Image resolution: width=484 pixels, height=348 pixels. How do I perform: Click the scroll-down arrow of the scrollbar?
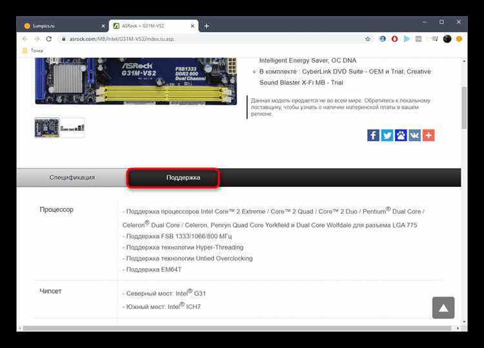(x=464, y=322)
